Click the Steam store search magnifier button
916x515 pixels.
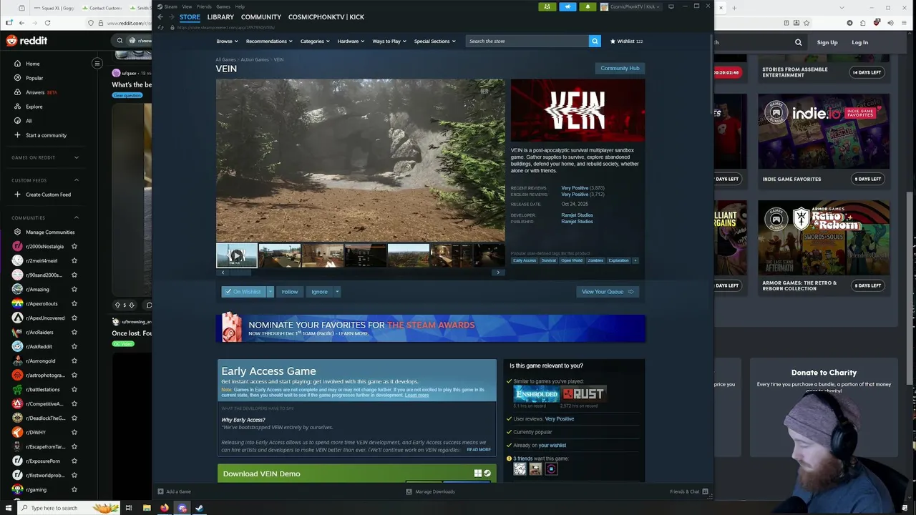pos(595,41)
